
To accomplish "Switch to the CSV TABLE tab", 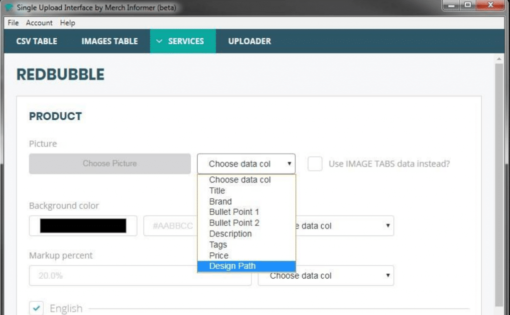I will point(37,41).
